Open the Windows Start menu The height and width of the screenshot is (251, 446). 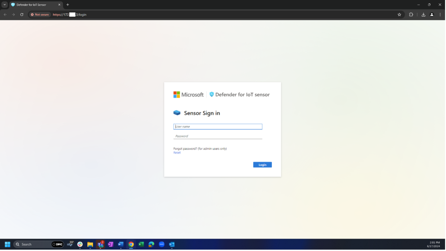[x=7, y=244]
